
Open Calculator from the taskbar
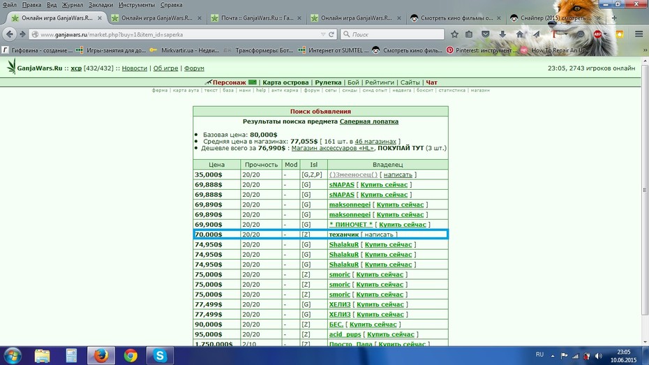(x=71, y=355)
